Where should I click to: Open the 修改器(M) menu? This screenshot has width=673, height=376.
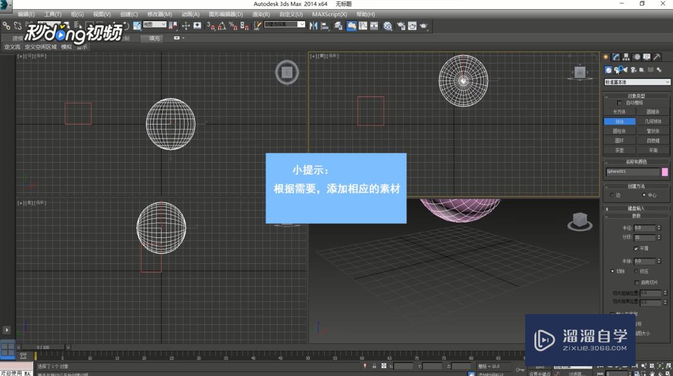pyautogui.click(x=160, y=14)
